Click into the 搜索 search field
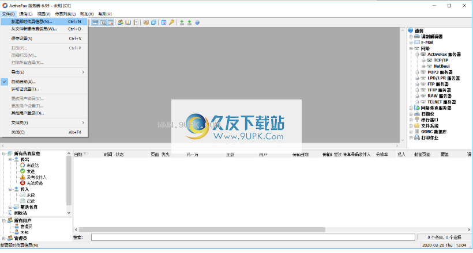The width and height of the screenshot is (473, 253). (x=253, y=237)
